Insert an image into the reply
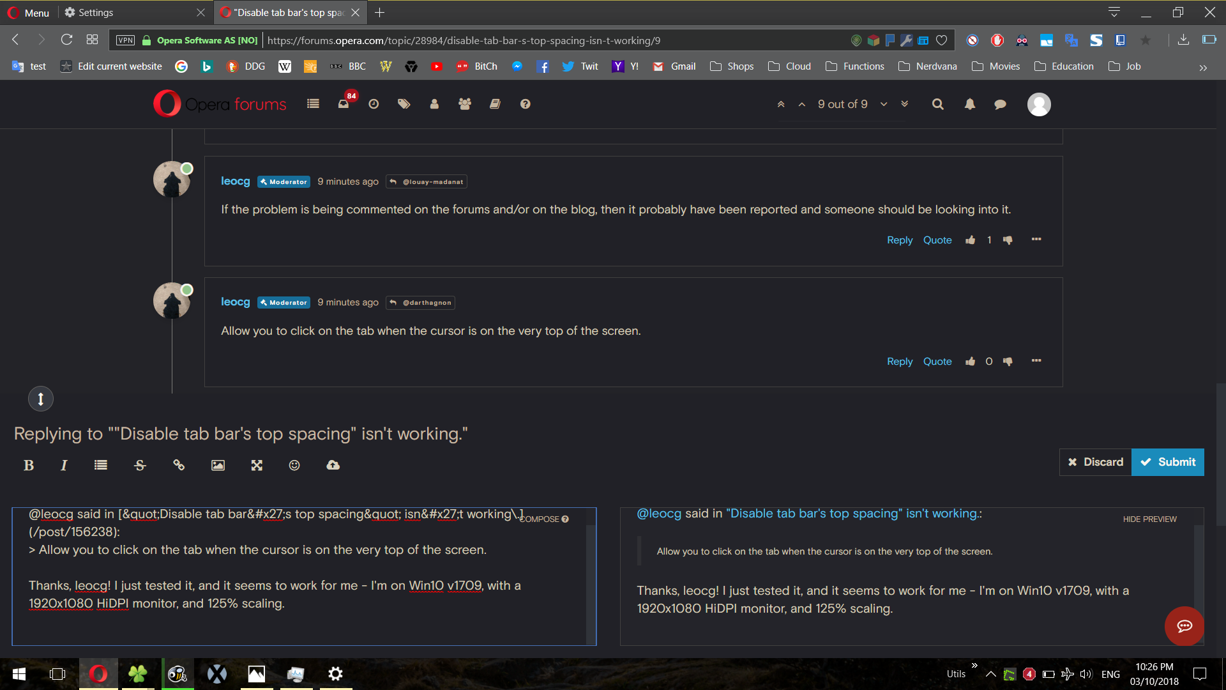The width and height of the screenshot is (1226, 690). click(x=217, y=465)
